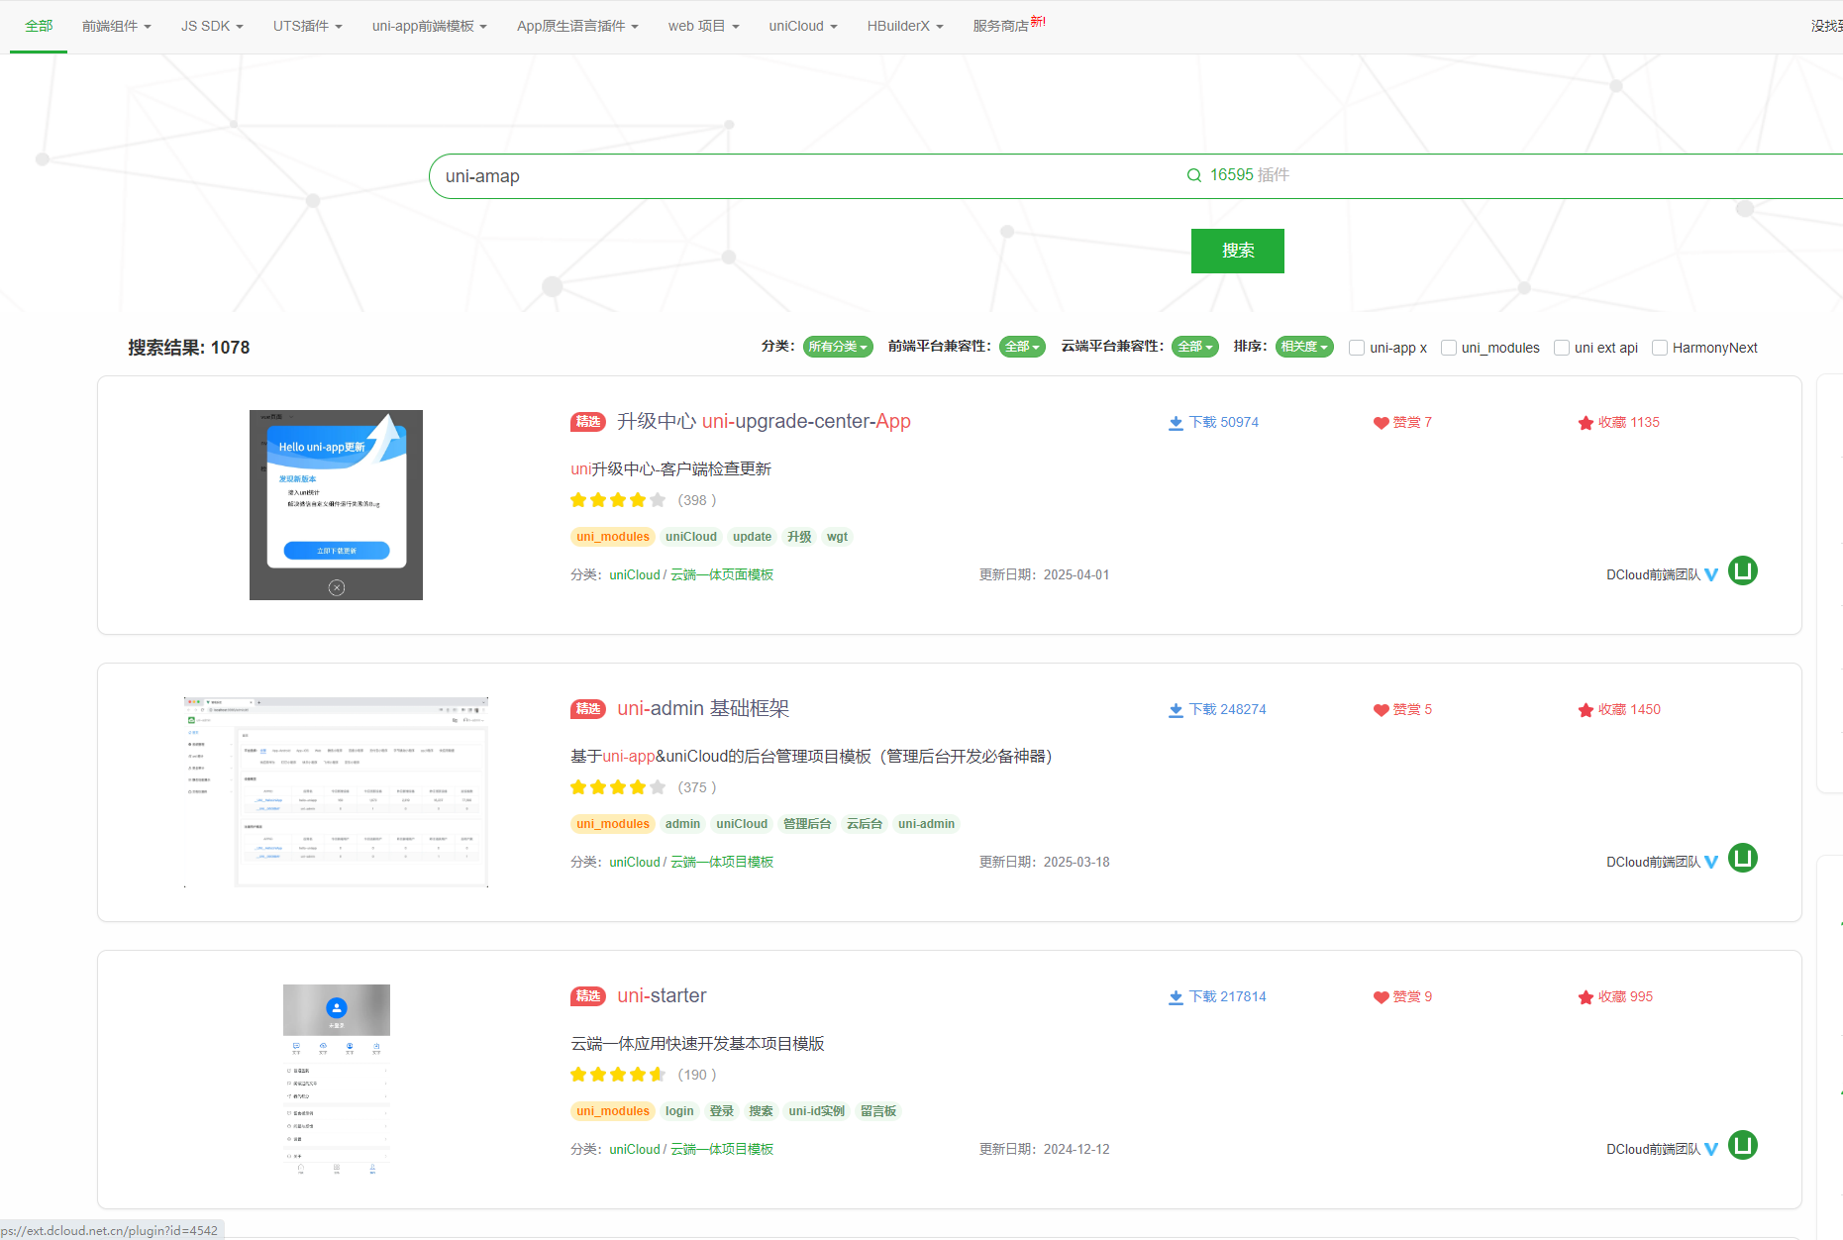The width and height of the screenshot is (1843, 1240).
Task: Expand the JS SDK menu
Action: point(212,27)
